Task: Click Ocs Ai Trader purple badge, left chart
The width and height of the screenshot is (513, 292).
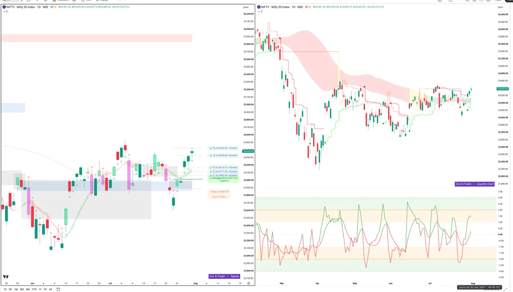Action: tap(218, 276)
